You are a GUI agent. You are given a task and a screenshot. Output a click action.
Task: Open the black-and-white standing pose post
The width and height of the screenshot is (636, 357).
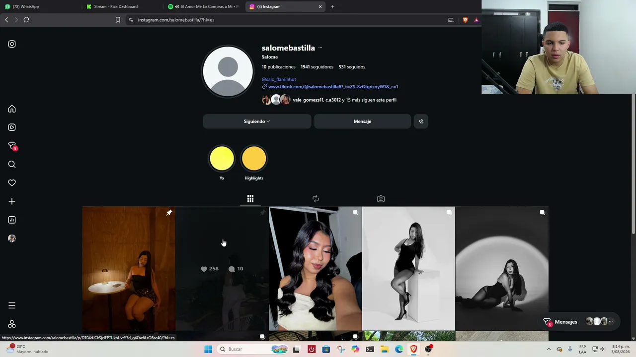[x=408, y=269]
